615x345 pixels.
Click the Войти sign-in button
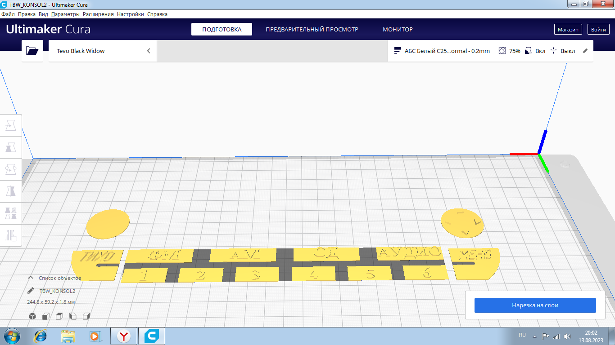598,30
